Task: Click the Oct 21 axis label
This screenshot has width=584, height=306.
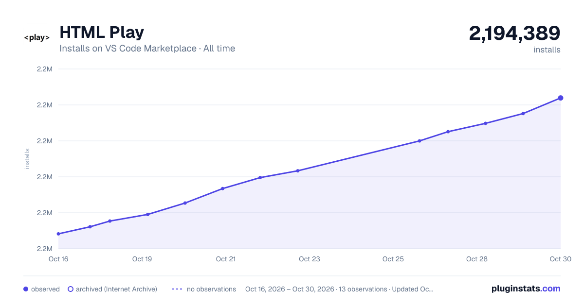Action: pos(226,259)
